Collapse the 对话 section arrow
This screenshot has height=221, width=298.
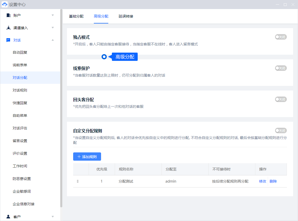click(x=53, y=40)
